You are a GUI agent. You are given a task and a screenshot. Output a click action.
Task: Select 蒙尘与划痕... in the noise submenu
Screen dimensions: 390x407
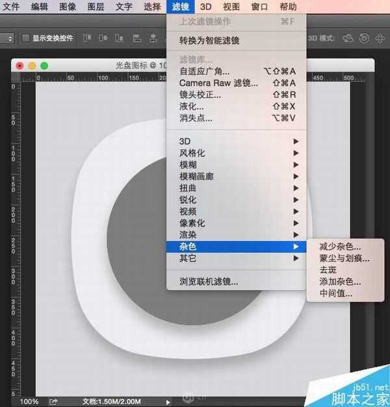pyautogui.click(x=344, y=259)
